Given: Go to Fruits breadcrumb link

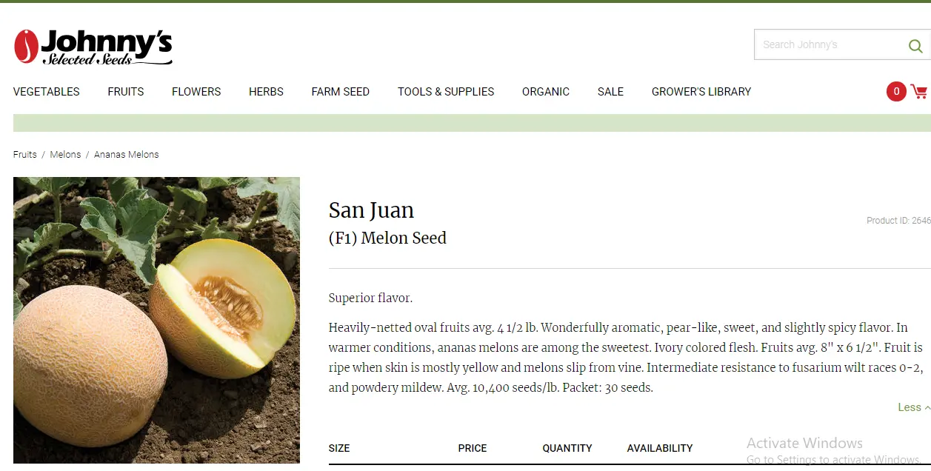Looking at the screenshot, I should (25, 155).
